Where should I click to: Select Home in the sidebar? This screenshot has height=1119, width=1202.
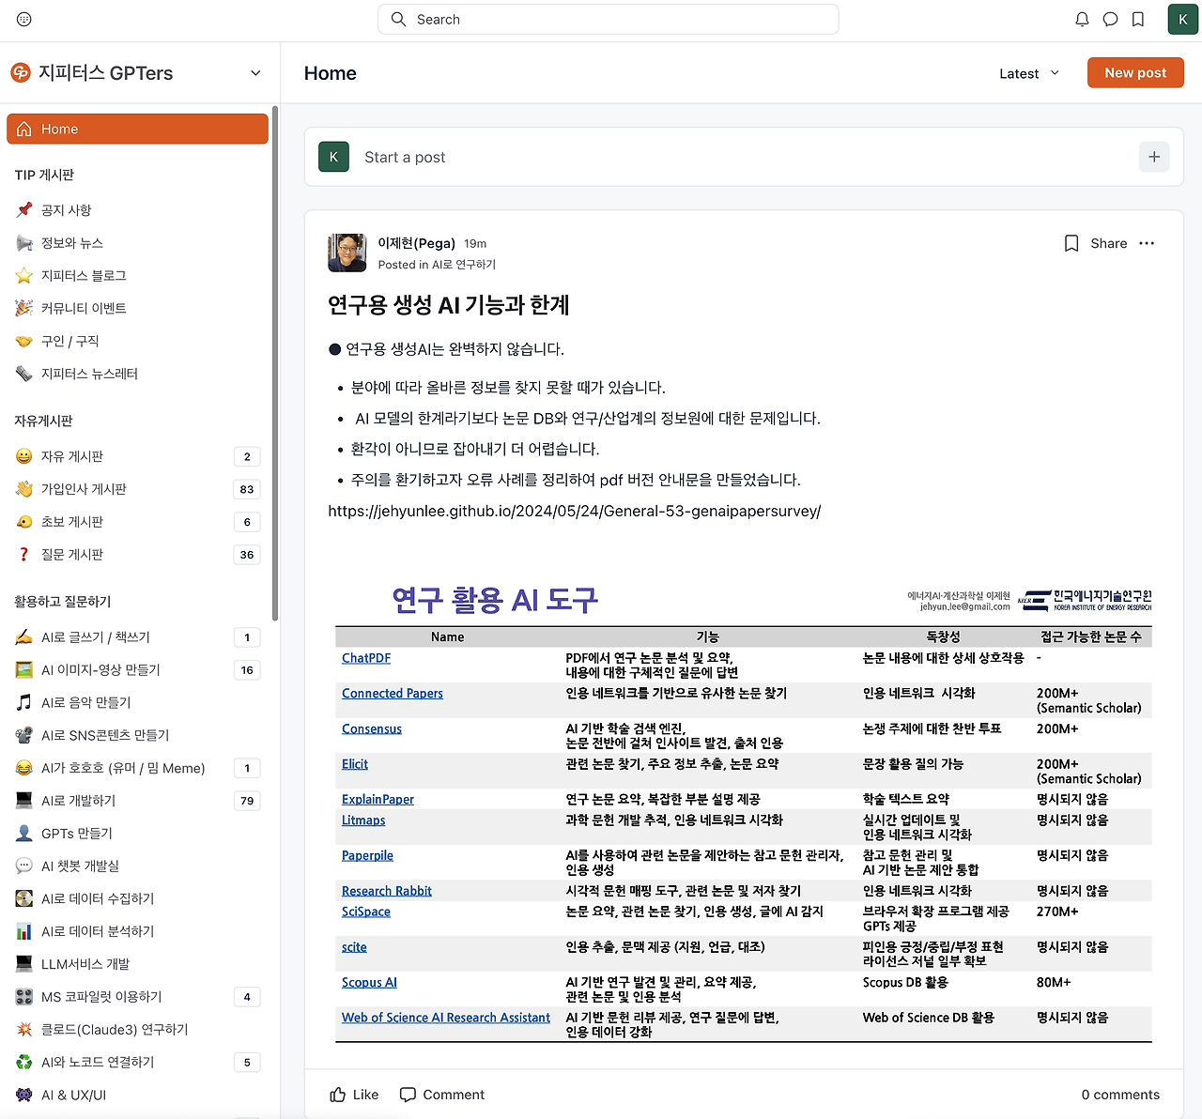pos(137,129)
